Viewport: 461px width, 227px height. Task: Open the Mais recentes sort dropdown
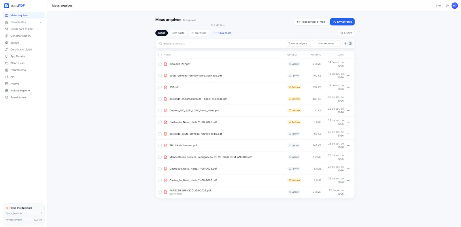tap(328, 44)
